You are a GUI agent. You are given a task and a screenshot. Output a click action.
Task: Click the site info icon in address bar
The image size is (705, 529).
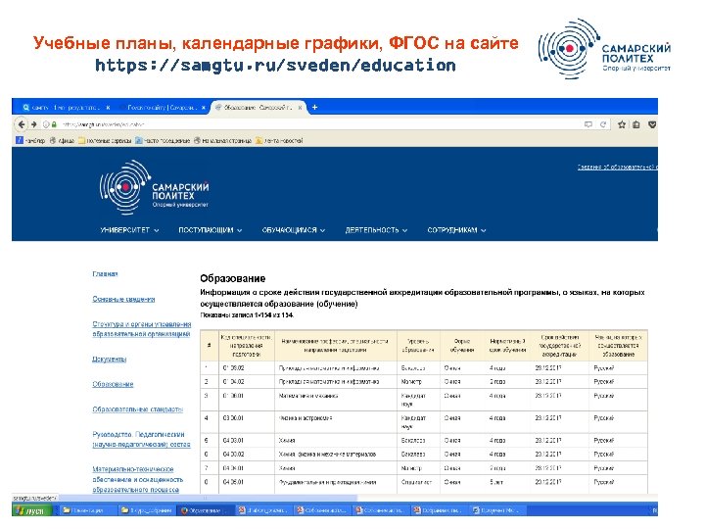coord(46,124)
